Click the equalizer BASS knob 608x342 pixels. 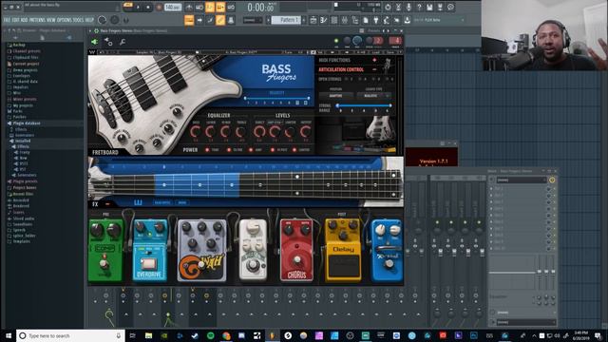coord(196,132)
